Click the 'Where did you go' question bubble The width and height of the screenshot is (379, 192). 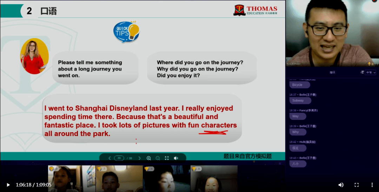click(x=202, y=68)
